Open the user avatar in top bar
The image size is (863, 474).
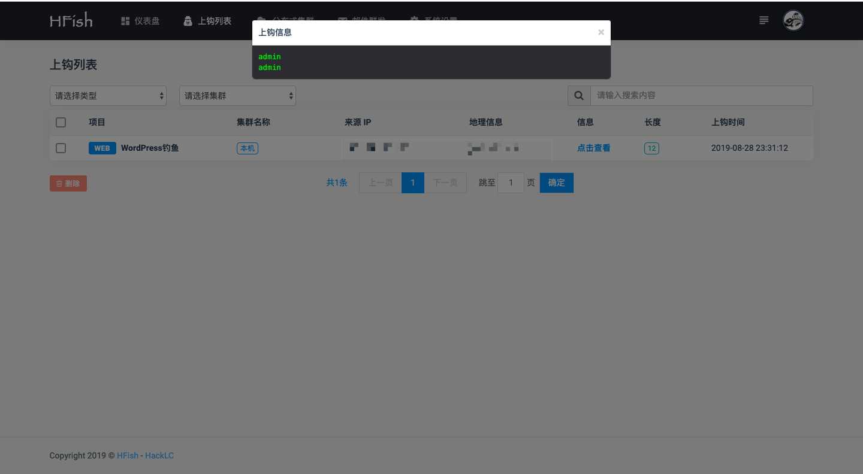click(x=793, y=20)
